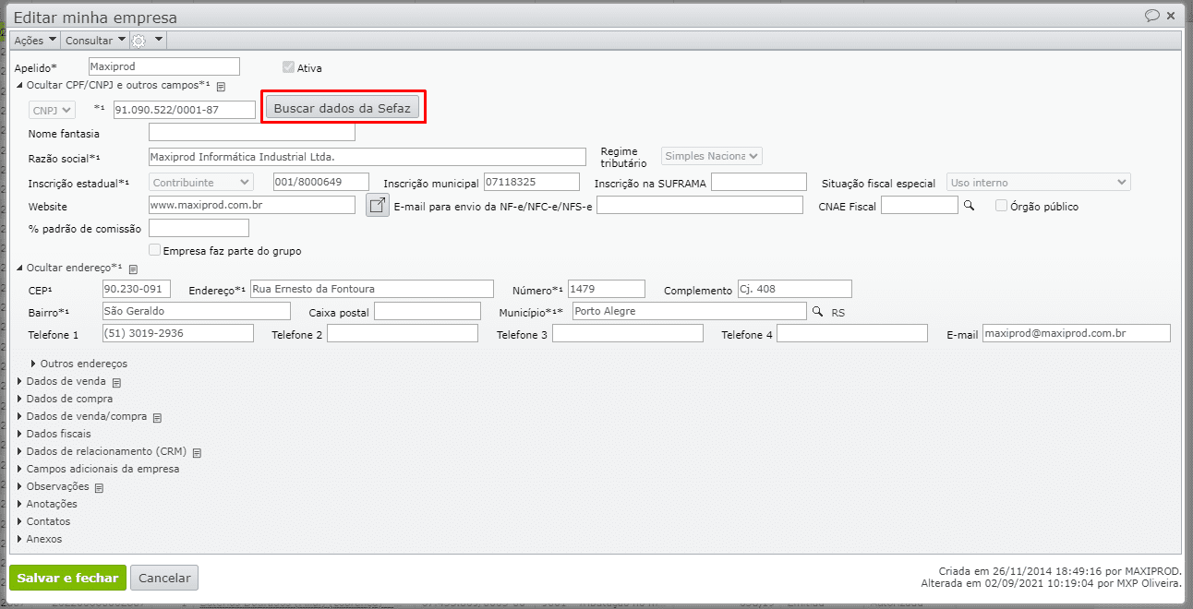Click the Nome fantasia field
Viewport: 1193px width, 609px height.
tap(252, 132)
